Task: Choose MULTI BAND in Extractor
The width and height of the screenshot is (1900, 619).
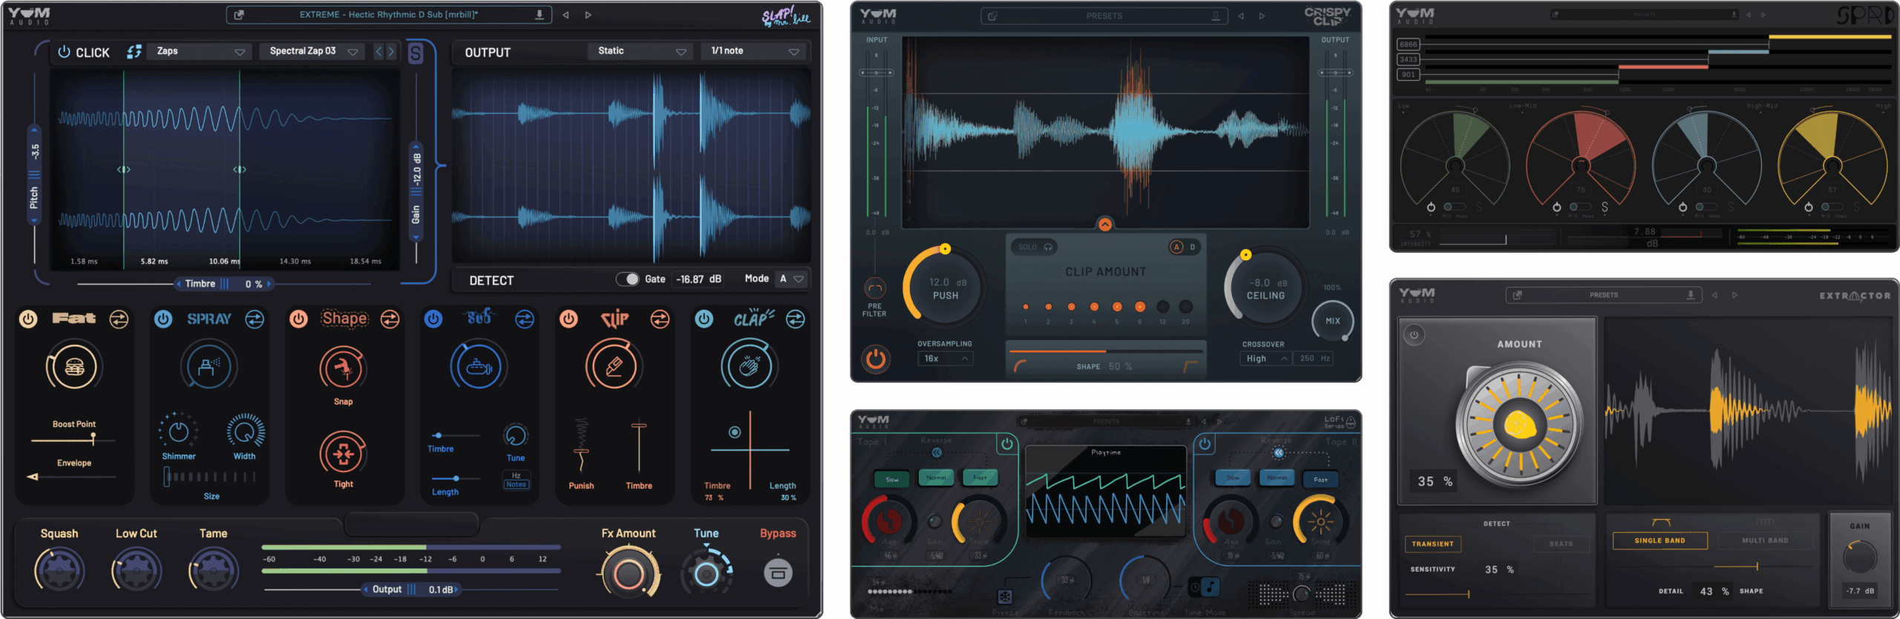Action: (1765, 541)
